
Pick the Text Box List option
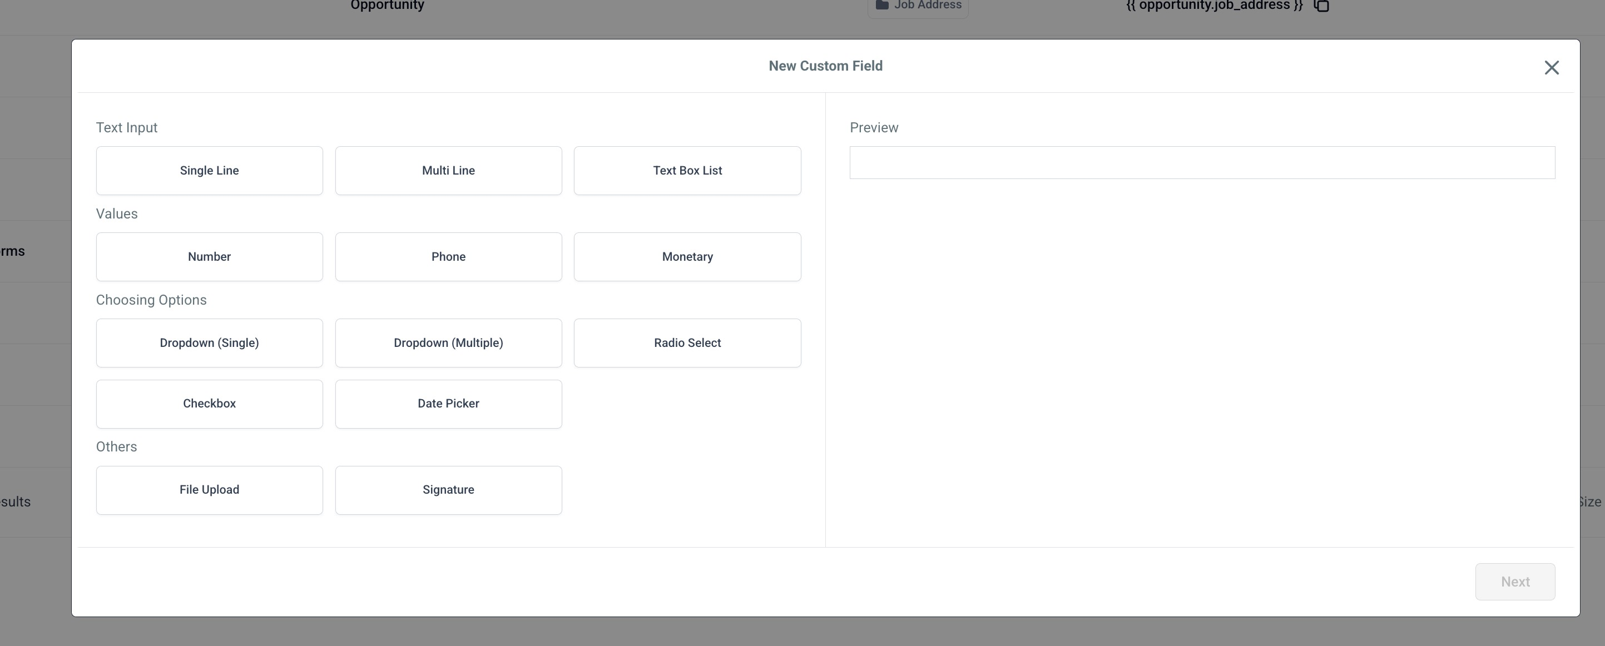coord(687,171)
